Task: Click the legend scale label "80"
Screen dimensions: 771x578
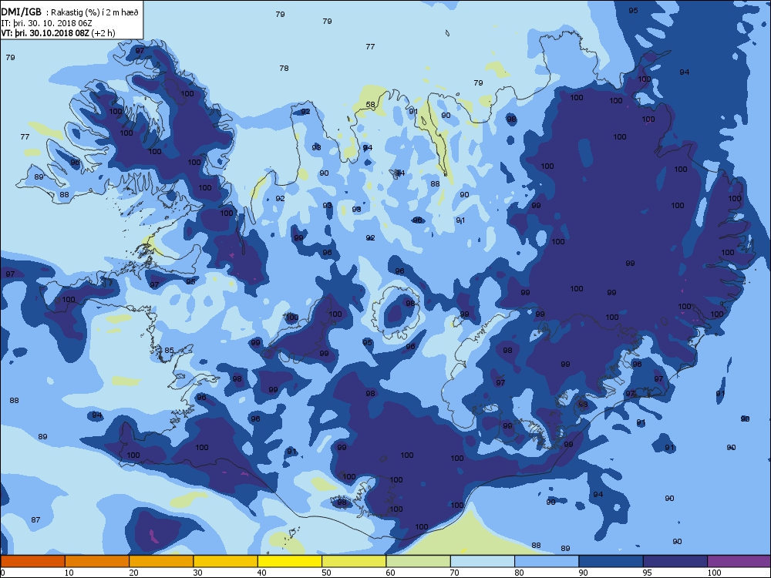Action: tap(519, 572)
